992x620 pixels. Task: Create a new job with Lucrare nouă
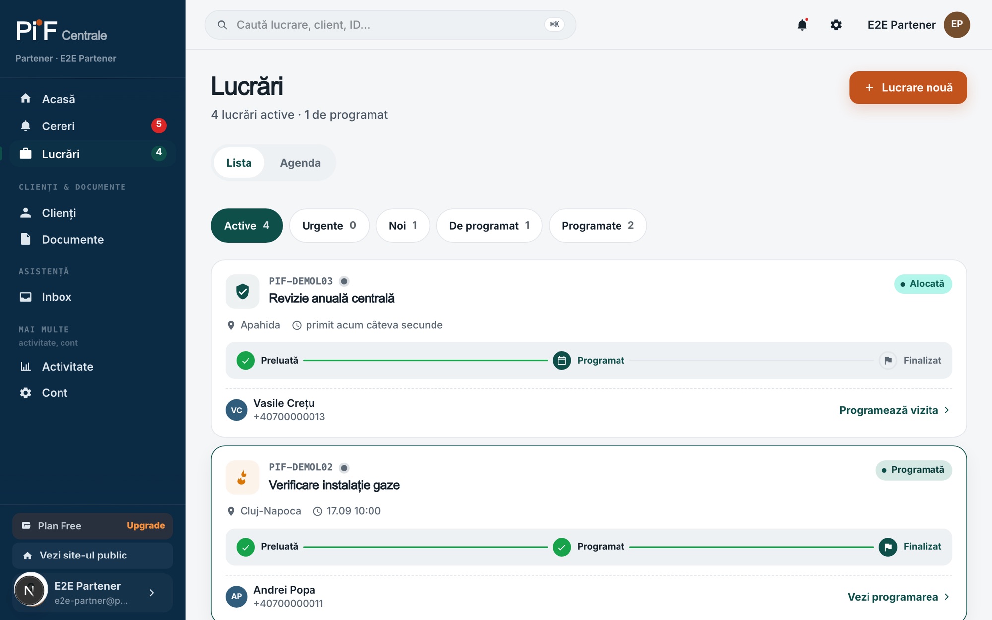point(908,88)
